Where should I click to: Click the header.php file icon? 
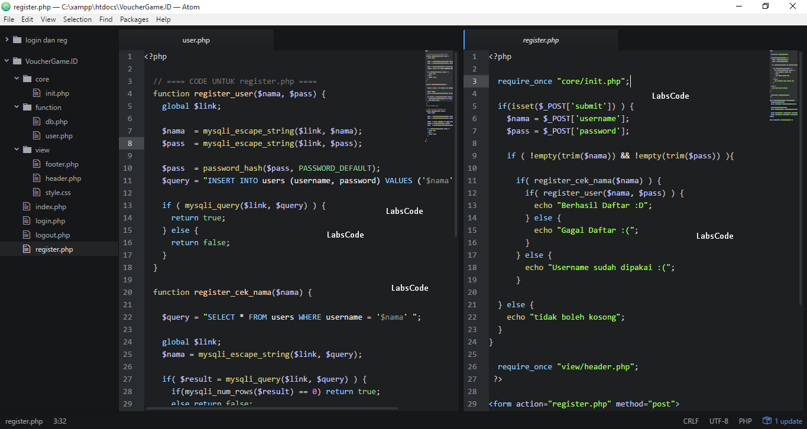(36, 178)
